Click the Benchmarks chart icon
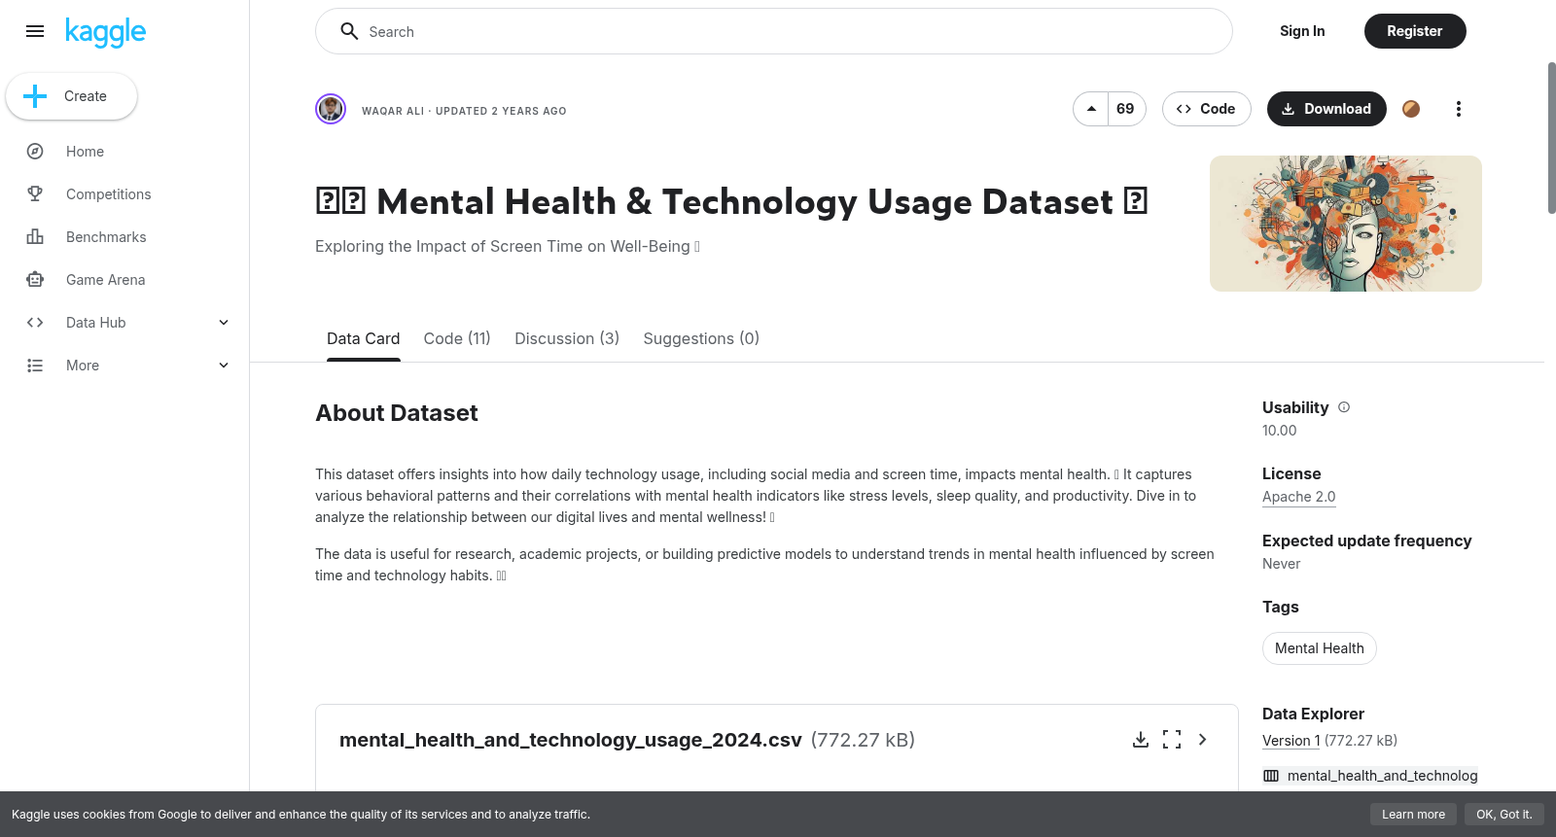 pos(35,237)
